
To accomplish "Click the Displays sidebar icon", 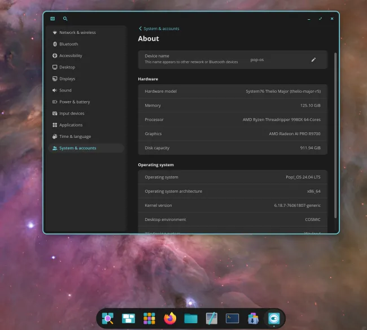I will tap(55, 79).
